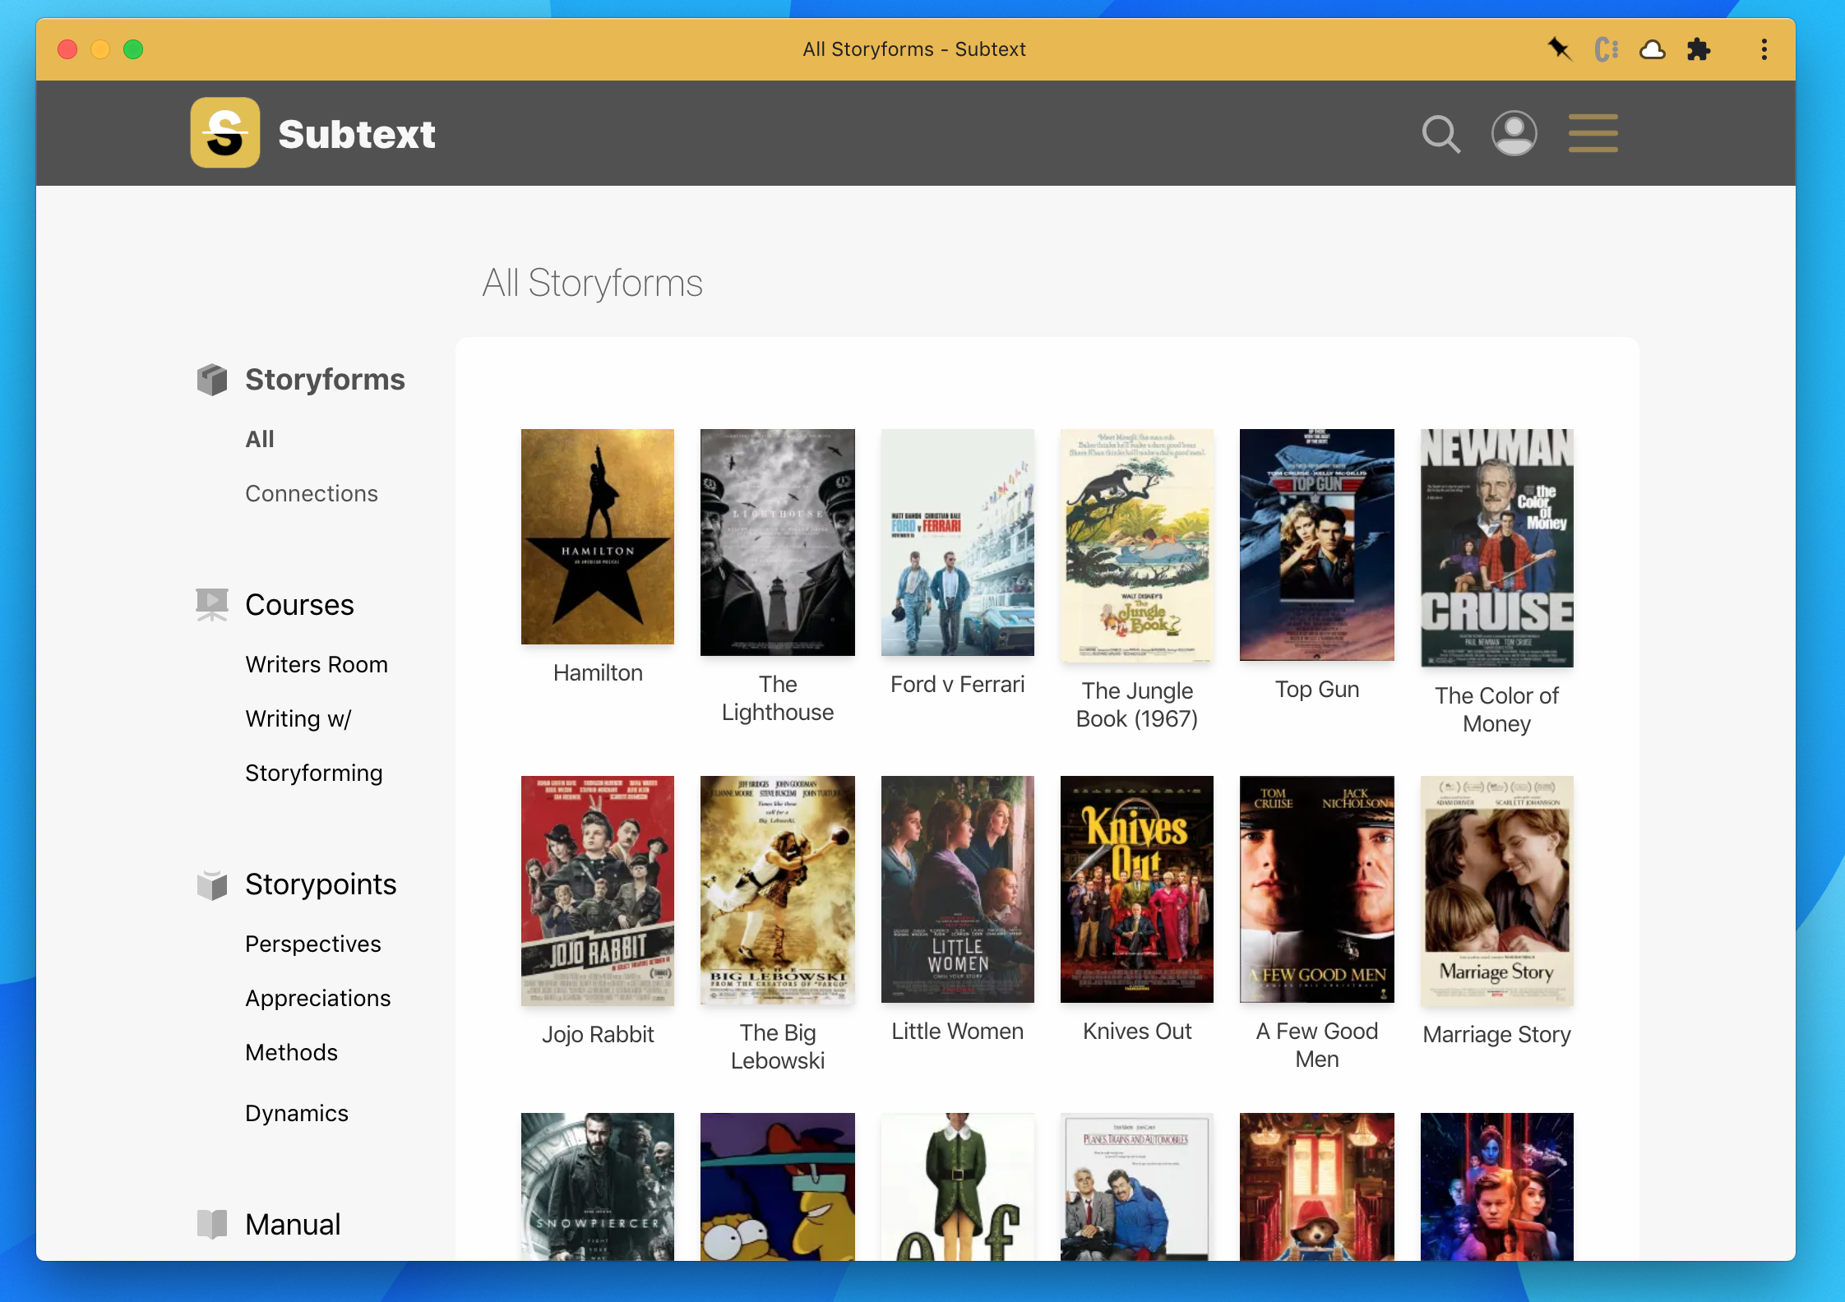Open the hamburger menu in header
1845x1302 pixels.
[x=1593, y=133]
